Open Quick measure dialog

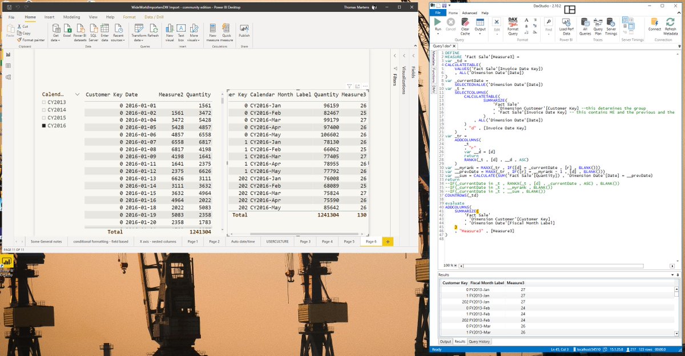pos(227,32)
